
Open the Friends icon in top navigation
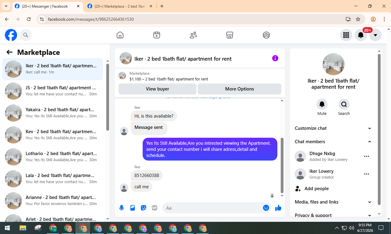(x=193, y=35)
